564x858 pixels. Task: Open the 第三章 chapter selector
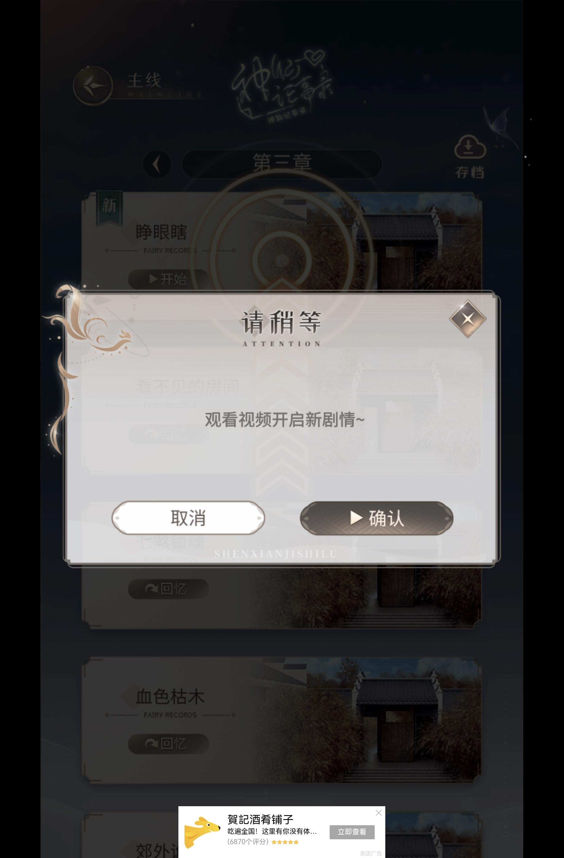[x=282, y=164]
